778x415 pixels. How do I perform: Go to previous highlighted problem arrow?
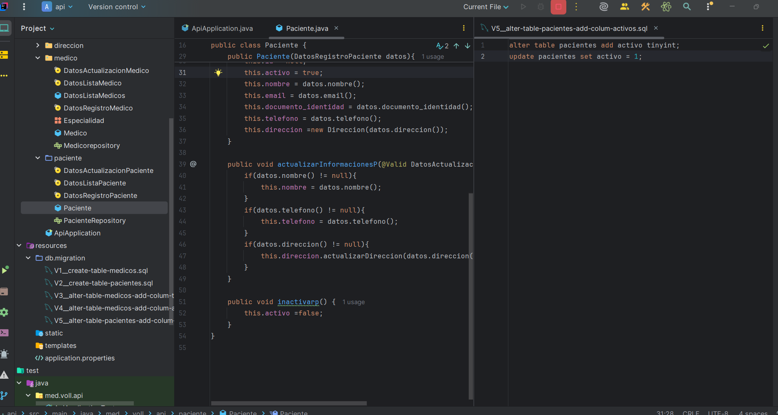tap(456, 46)
